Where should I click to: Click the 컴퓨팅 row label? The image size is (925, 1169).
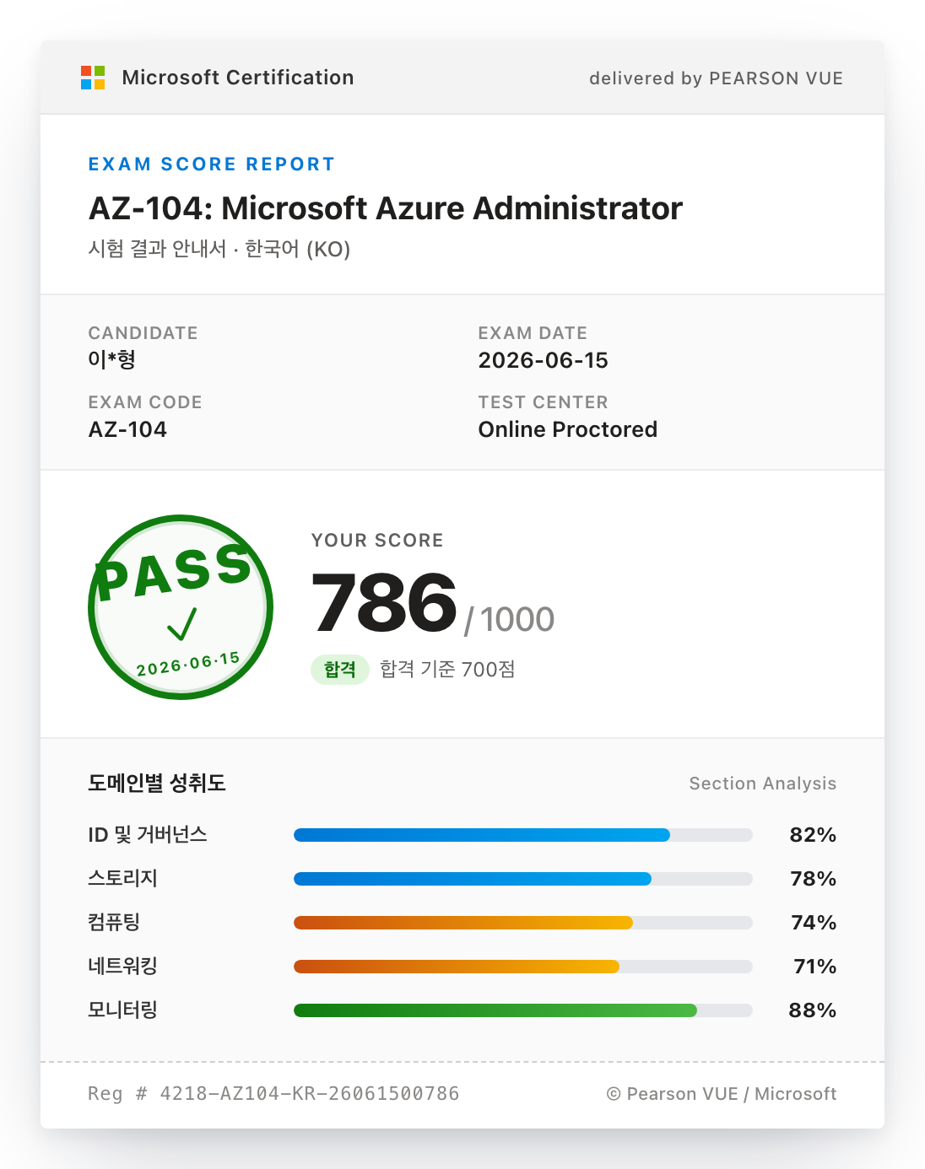pyautogui.click(x=114, y=923)
